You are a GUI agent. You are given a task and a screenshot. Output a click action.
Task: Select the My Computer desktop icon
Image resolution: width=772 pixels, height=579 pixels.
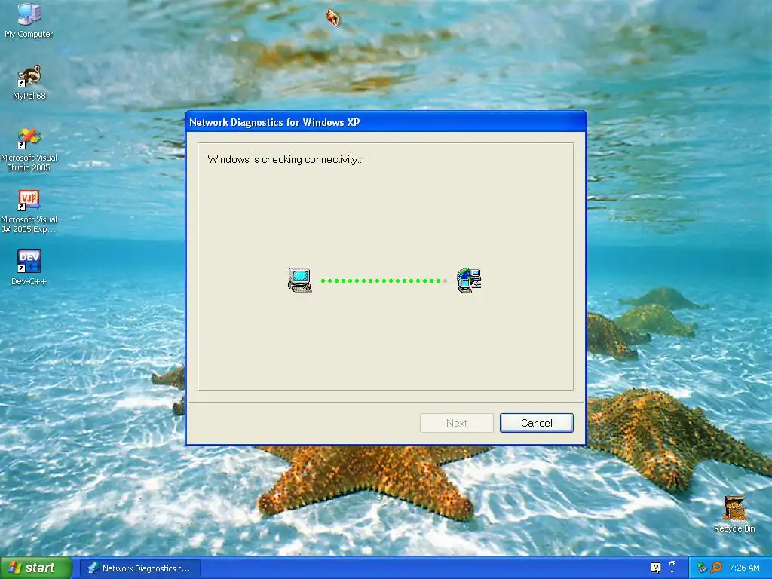pyautogui.click(x=29, y=20)
